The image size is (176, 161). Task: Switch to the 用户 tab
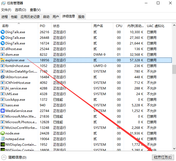(x=56, y=17)
